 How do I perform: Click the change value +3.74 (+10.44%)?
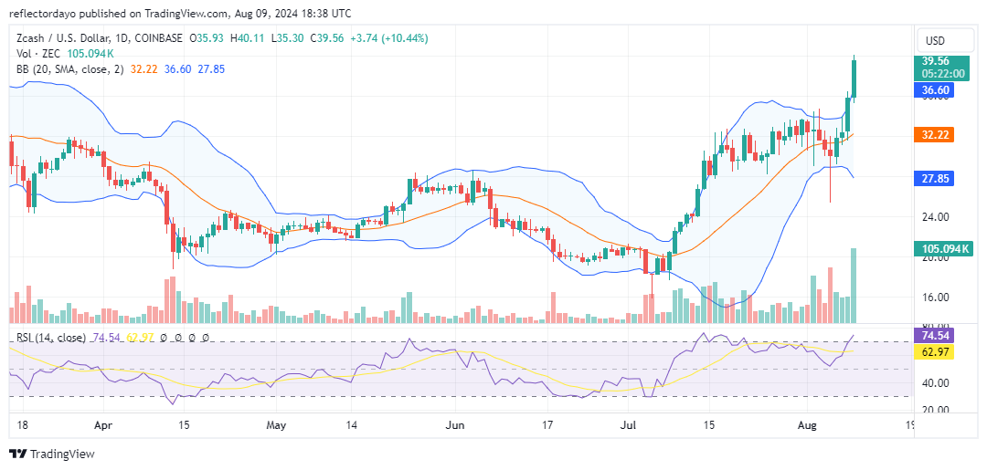coord(388,38)
